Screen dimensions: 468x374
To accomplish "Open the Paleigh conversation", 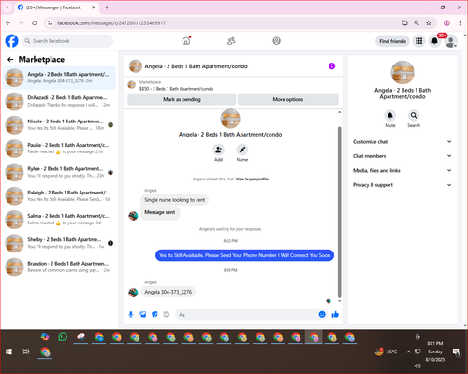I will click(x=59, y=195).
